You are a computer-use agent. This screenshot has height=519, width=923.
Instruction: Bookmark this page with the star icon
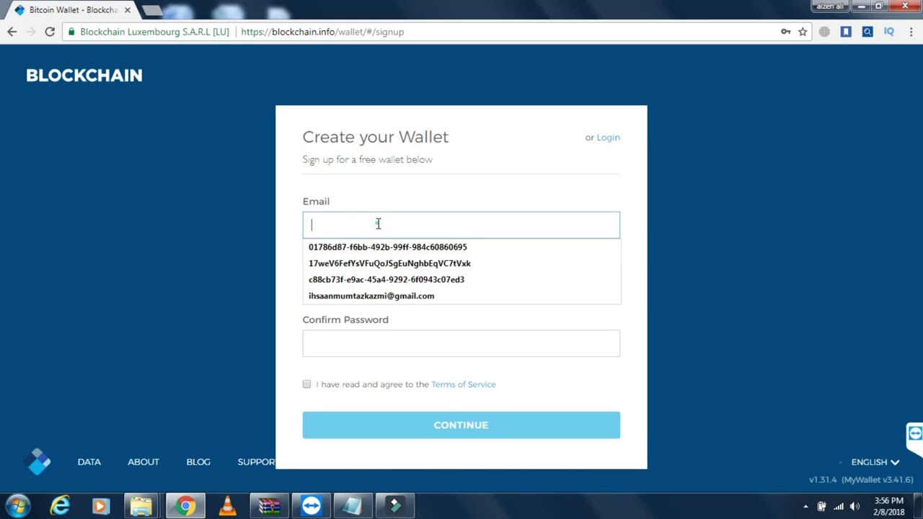coord(803,32)
